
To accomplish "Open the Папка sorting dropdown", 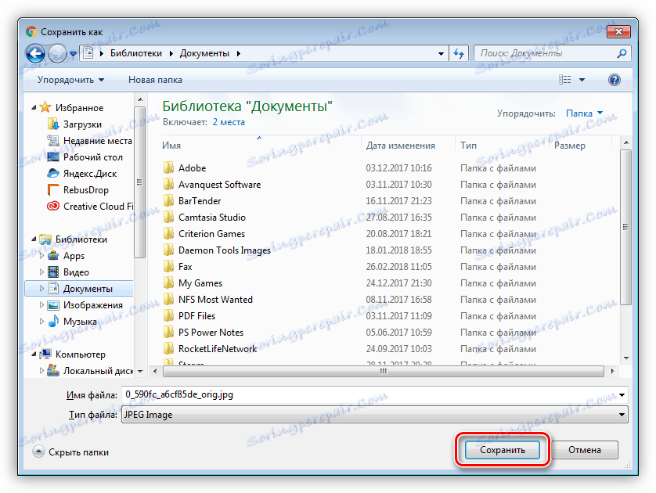I will pos(584,113).
